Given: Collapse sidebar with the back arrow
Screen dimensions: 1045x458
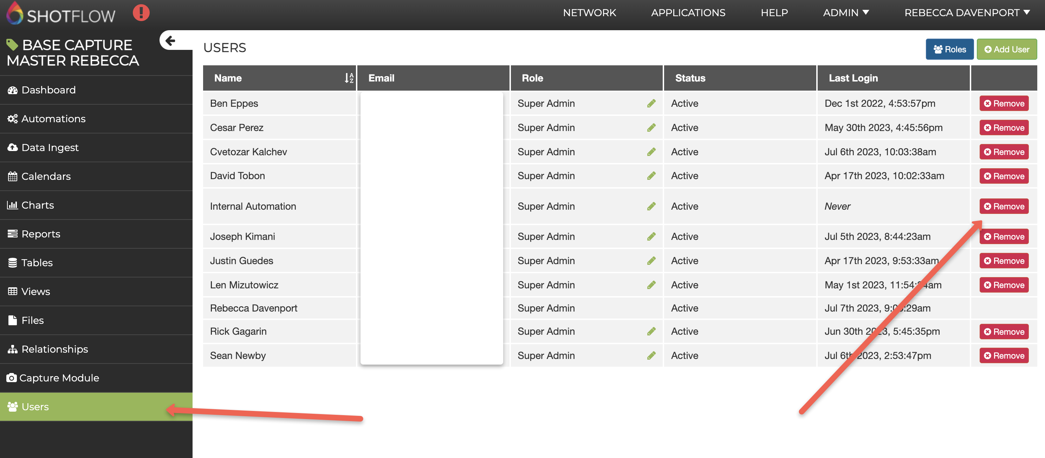Looking at the screenshot, I should pos(170,40).
